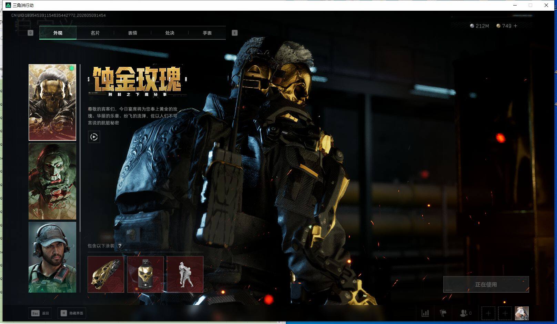This screenshot has height=324, width=557.
Task: Click the plus icon beside 749 currency
Action: click(x=516, y=26)
